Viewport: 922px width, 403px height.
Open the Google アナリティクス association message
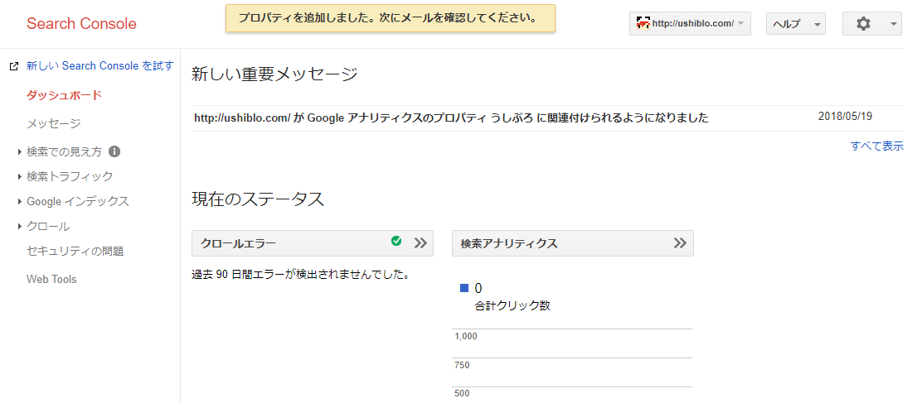(x=451, y=118)
